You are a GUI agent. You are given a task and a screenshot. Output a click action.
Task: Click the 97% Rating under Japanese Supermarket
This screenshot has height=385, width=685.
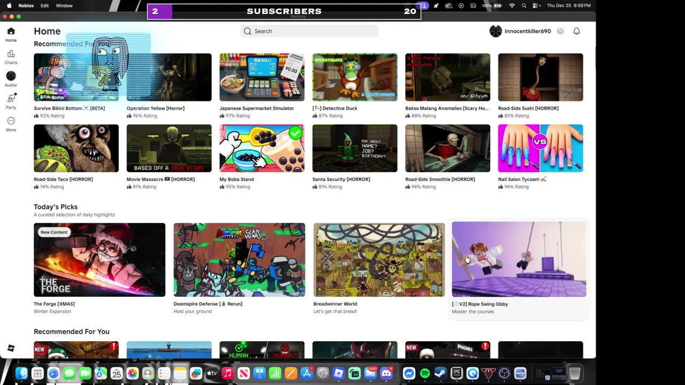coord(235,115)
